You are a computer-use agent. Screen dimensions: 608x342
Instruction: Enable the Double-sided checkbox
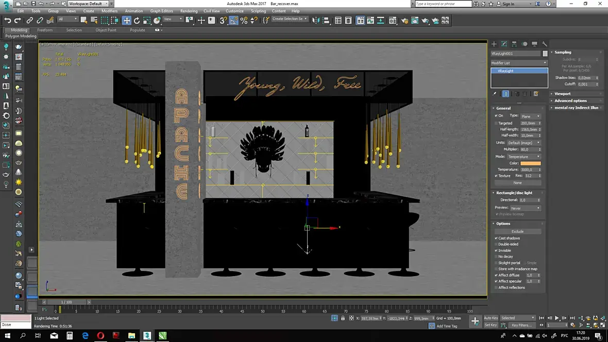coord(496,245)
